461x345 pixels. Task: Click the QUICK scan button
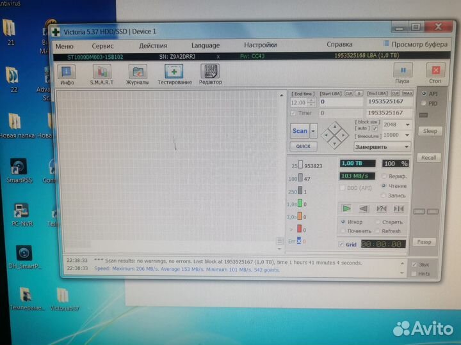pos(303,146)
